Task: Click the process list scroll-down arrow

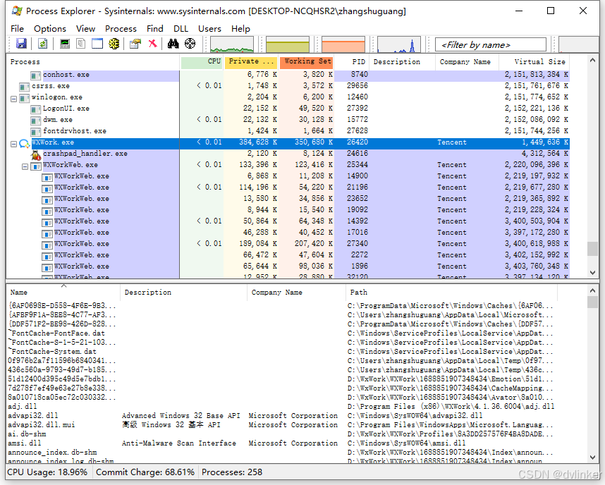Action: click(x=592, y=272)
